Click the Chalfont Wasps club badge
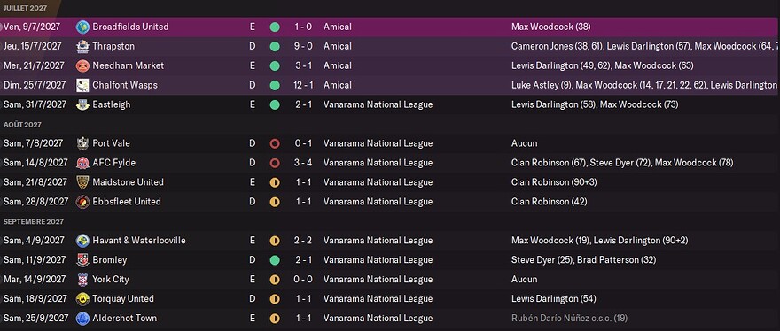This screenshot has width=780, height=331. (82, 85)
